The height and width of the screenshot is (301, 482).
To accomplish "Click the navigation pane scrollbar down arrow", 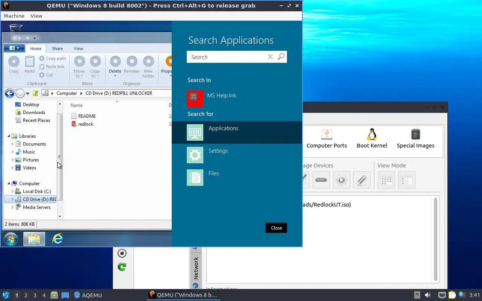I will click(60, 217).
